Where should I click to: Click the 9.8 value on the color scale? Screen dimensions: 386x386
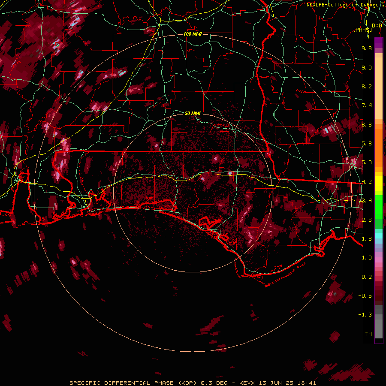[367, 48]
